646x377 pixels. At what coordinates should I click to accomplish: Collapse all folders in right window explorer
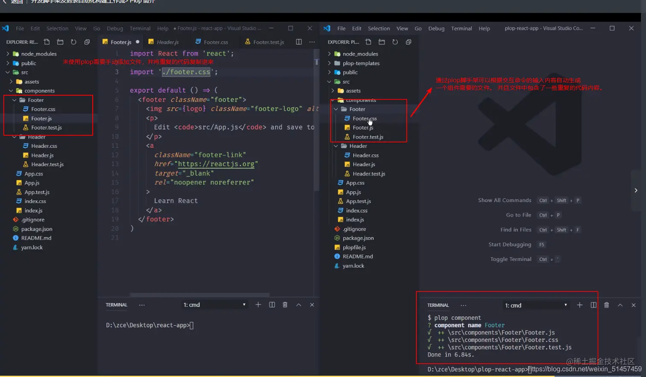[x=408, y=42]
